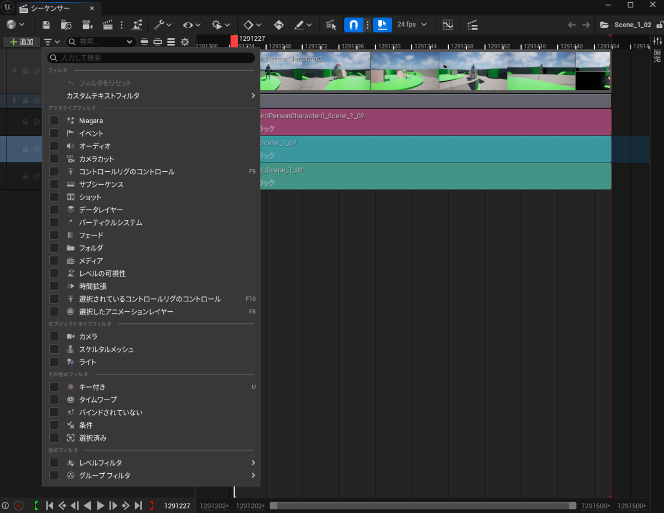Select the 時間拡張 filter entry
The width and height of the screenshot is (664, 513).
151,286
